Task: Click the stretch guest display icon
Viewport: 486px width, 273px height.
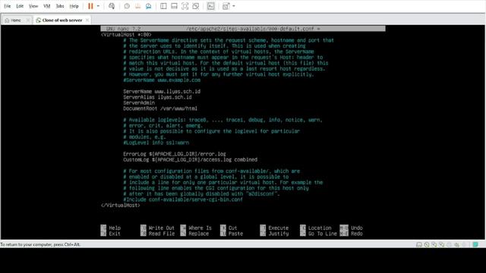Action: click(x=226, y=6)
